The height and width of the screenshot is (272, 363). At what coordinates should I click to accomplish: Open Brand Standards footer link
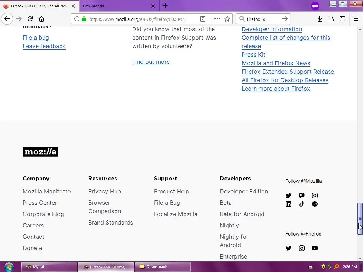point(111,223)
